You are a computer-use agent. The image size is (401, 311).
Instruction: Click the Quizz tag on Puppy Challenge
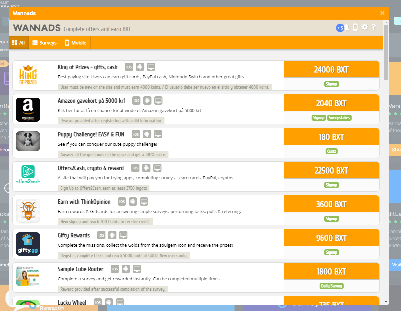click(332, 151)
